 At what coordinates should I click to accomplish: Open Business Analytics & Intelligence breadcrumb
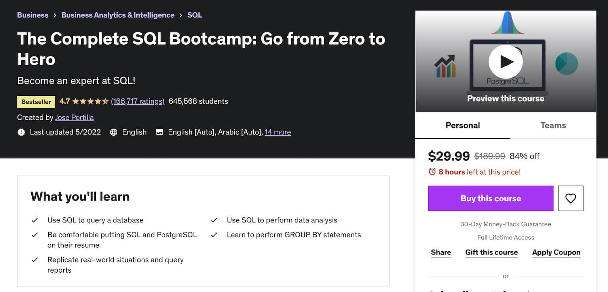coord(118,15)
